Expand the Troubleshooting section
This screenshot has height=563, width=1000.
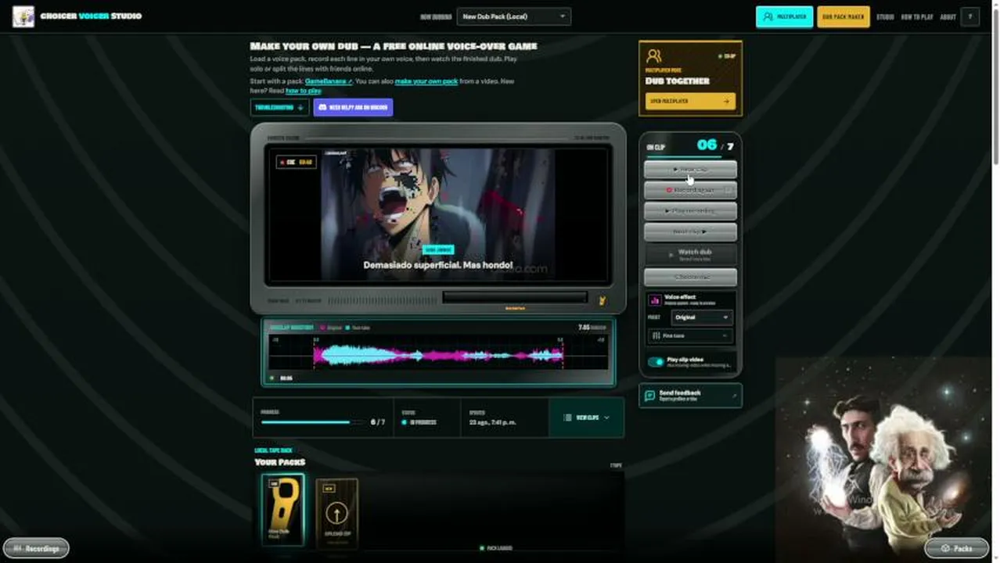click(279, 107)
